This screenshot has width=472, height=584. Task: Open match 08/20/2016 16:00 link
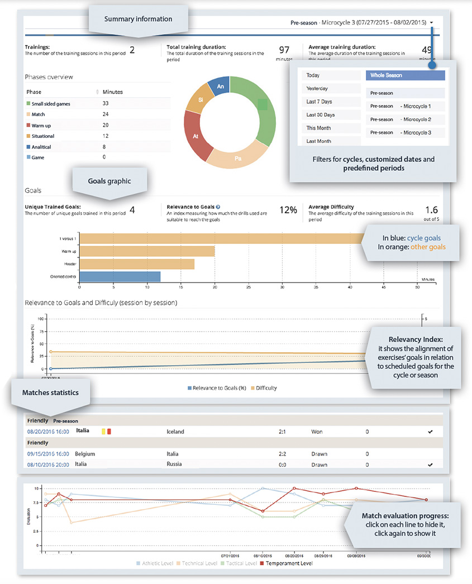point(48,432)
